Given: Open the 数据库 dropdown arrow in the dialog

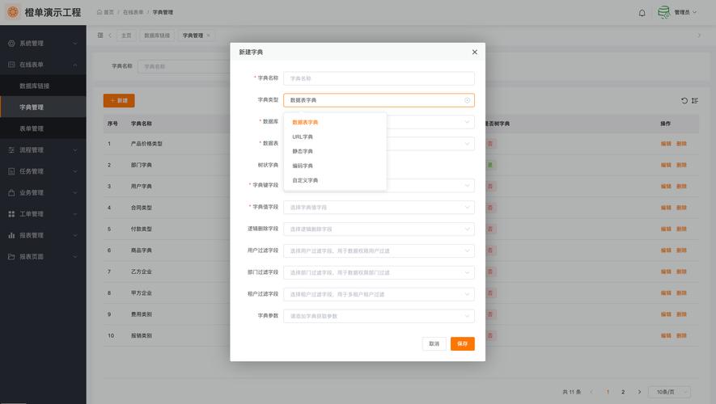Looking at the screenshot, I should pos(467,122).
